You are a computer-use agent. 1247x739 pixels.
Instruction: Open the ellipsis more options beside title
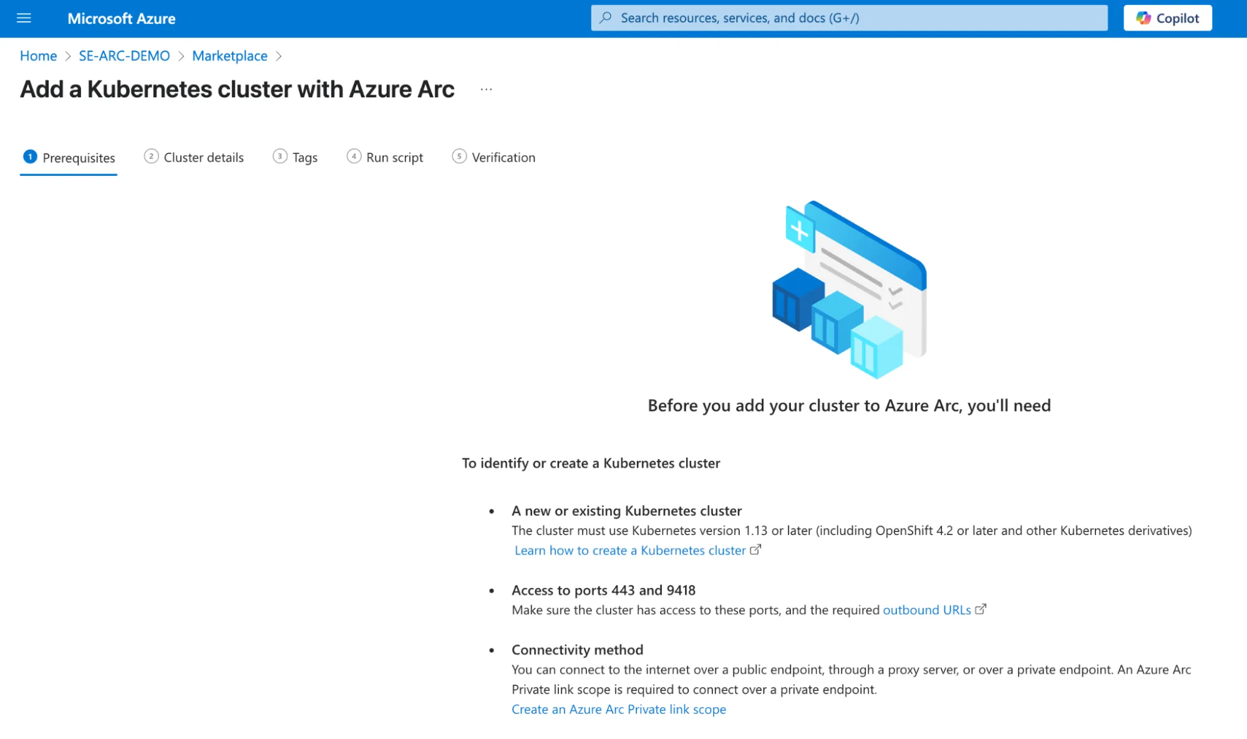pyautogui.click(x=486, y=89)
